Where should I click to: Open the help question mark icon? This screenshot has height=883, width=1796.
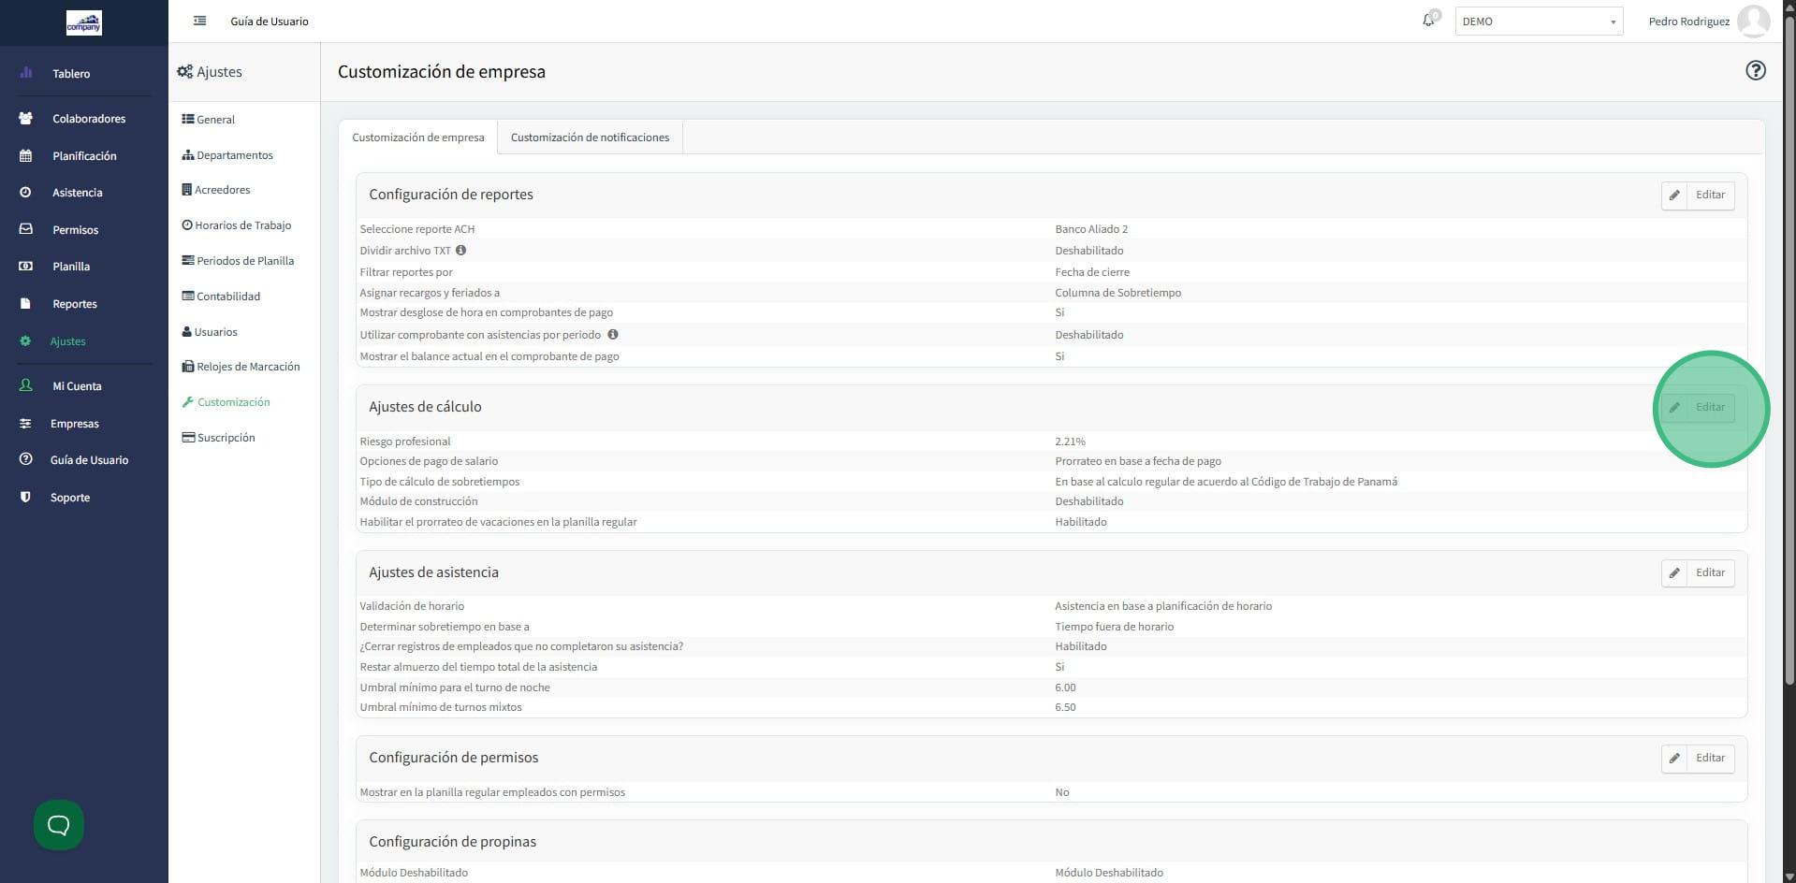coord(1756,71)
